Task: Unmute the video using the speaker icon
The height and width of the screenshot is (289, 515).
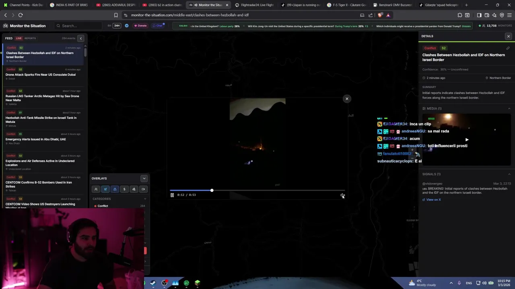Action: (x=342, y=195)
